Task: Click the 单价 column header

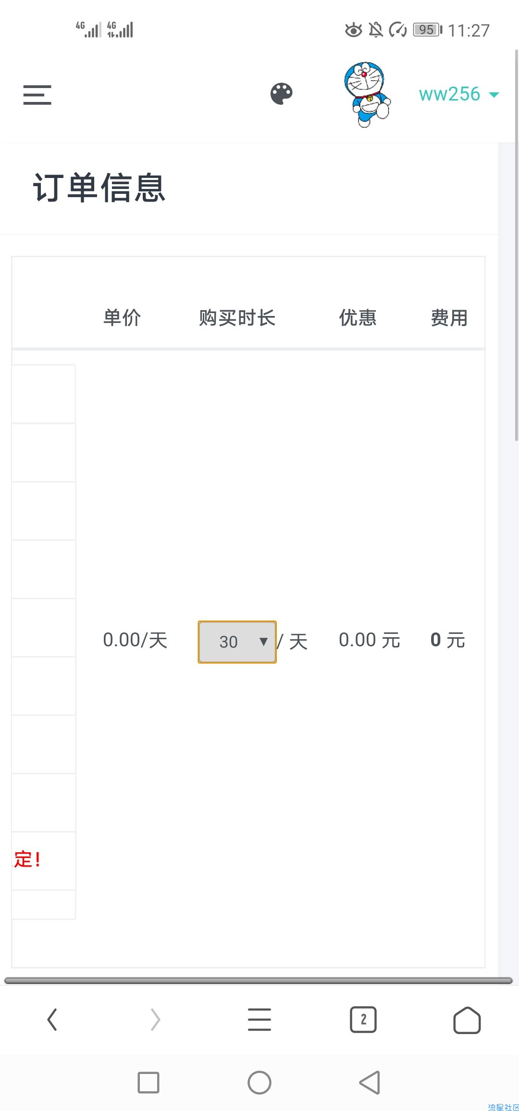Action: [122, 318]
